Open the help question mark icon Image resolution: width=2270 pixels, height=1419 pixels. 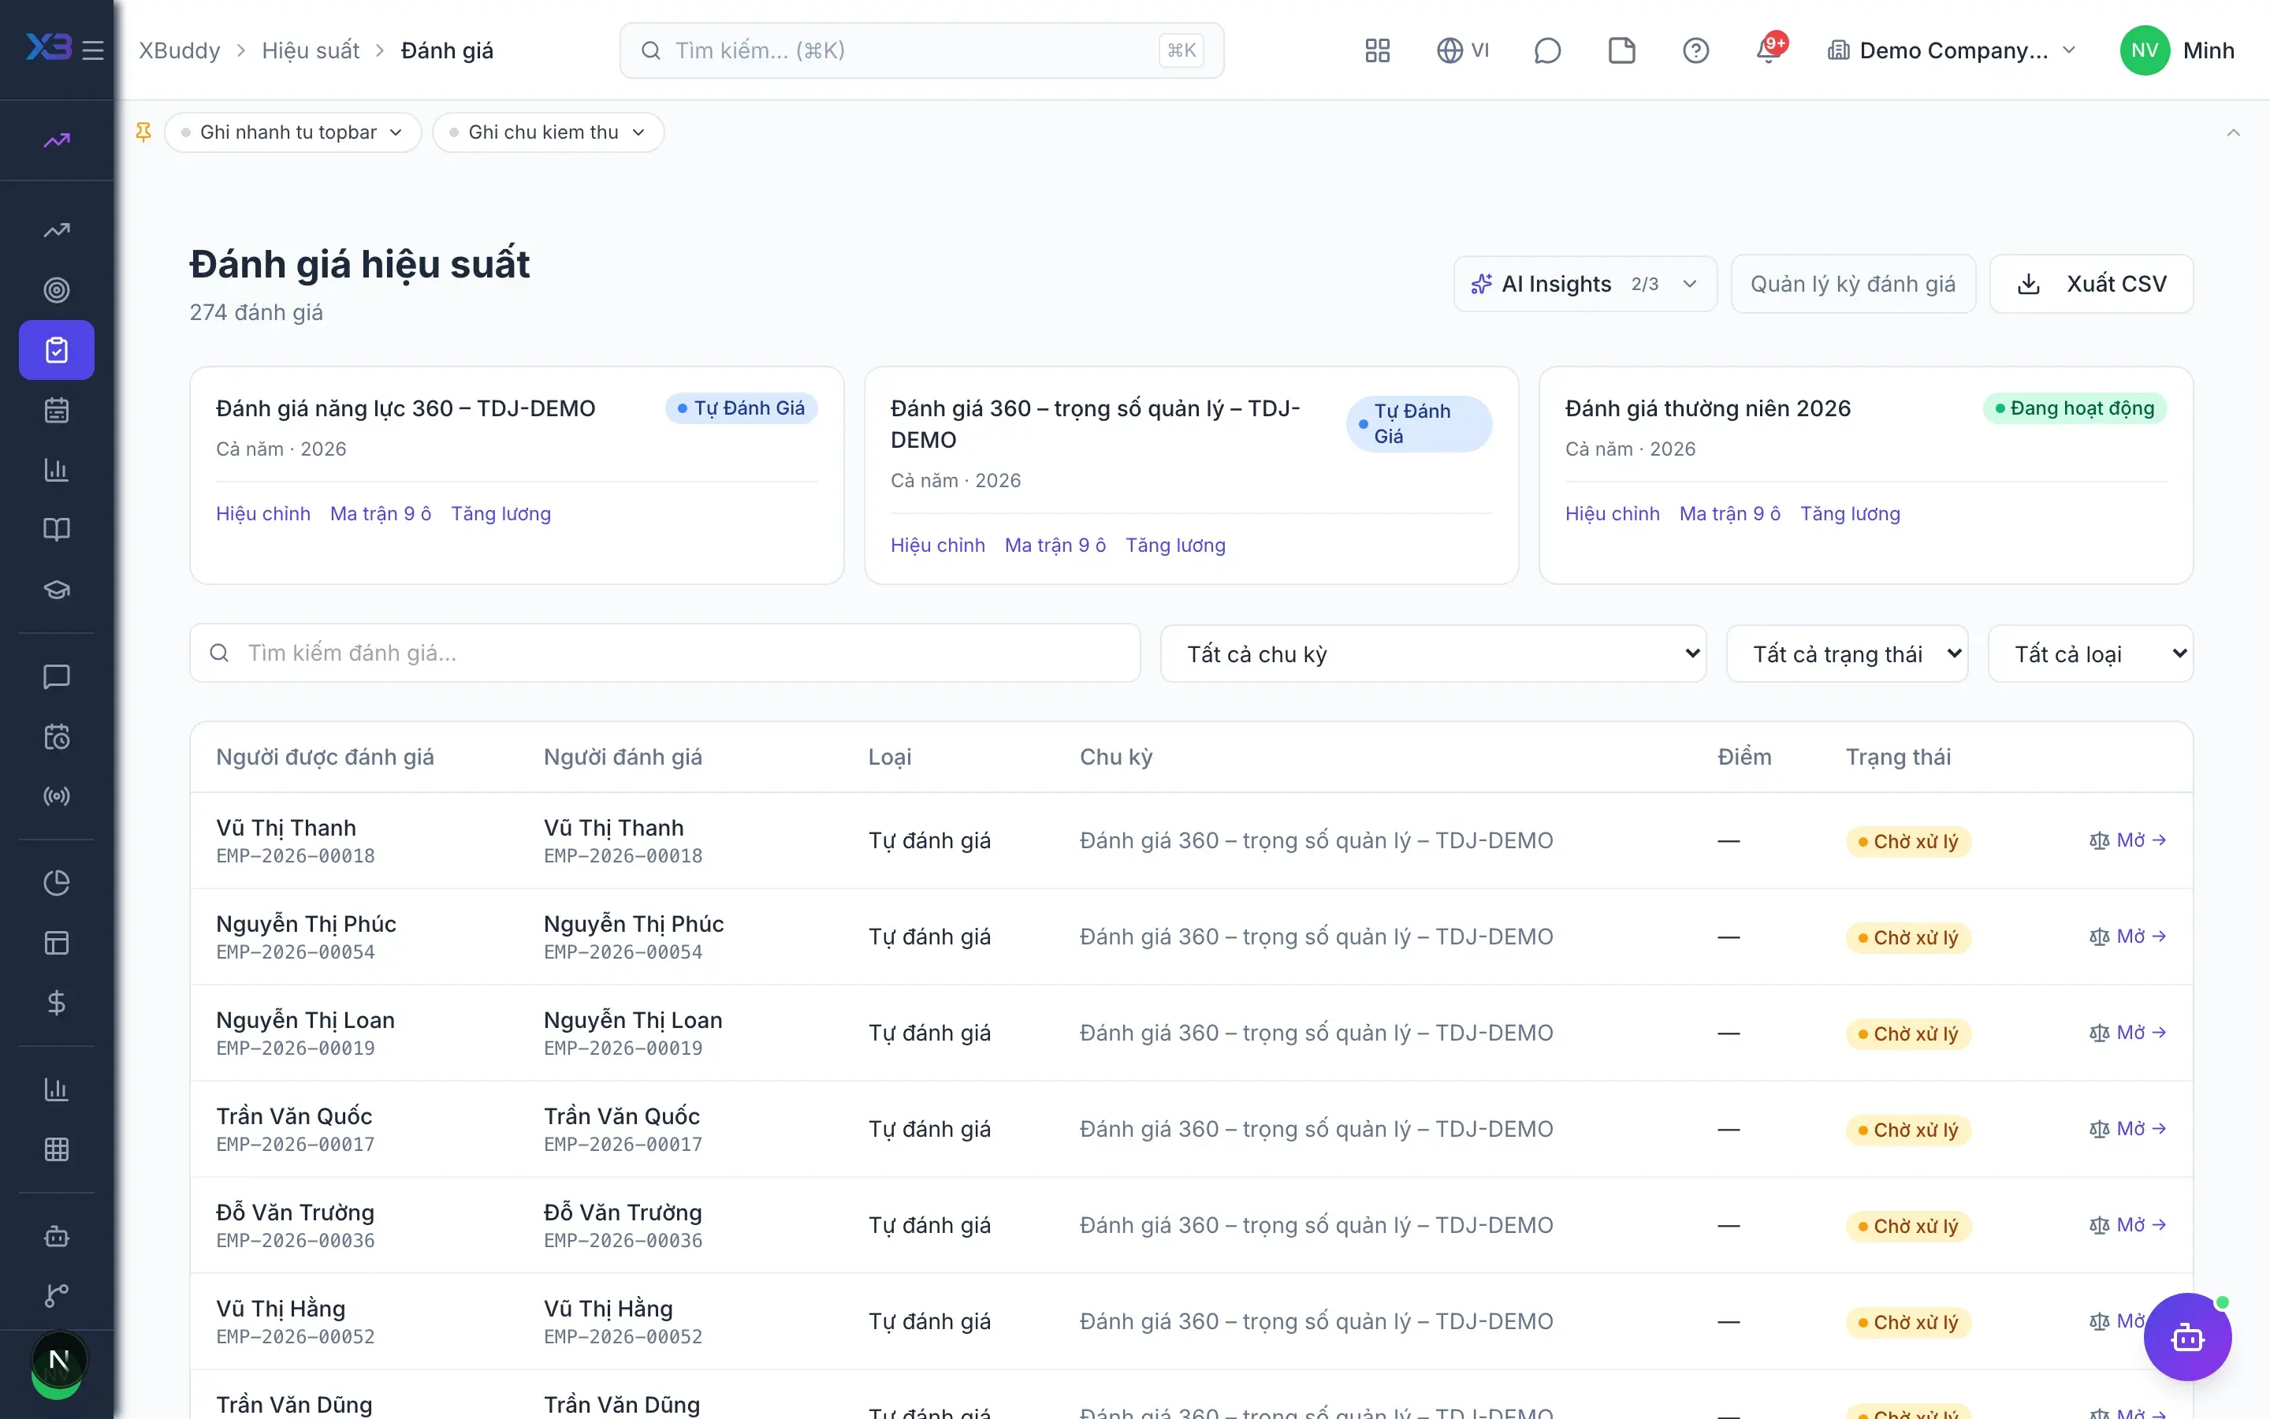coord(1696,50)
